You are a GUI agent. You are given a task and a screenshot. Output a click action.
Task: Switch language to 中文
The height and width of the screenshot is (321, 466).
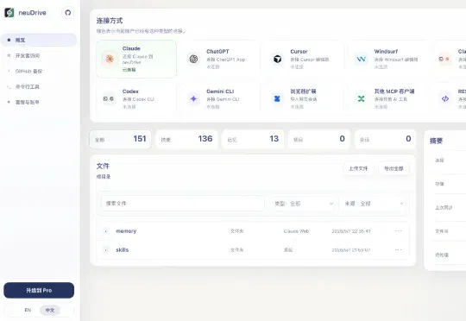click(50, 310)
